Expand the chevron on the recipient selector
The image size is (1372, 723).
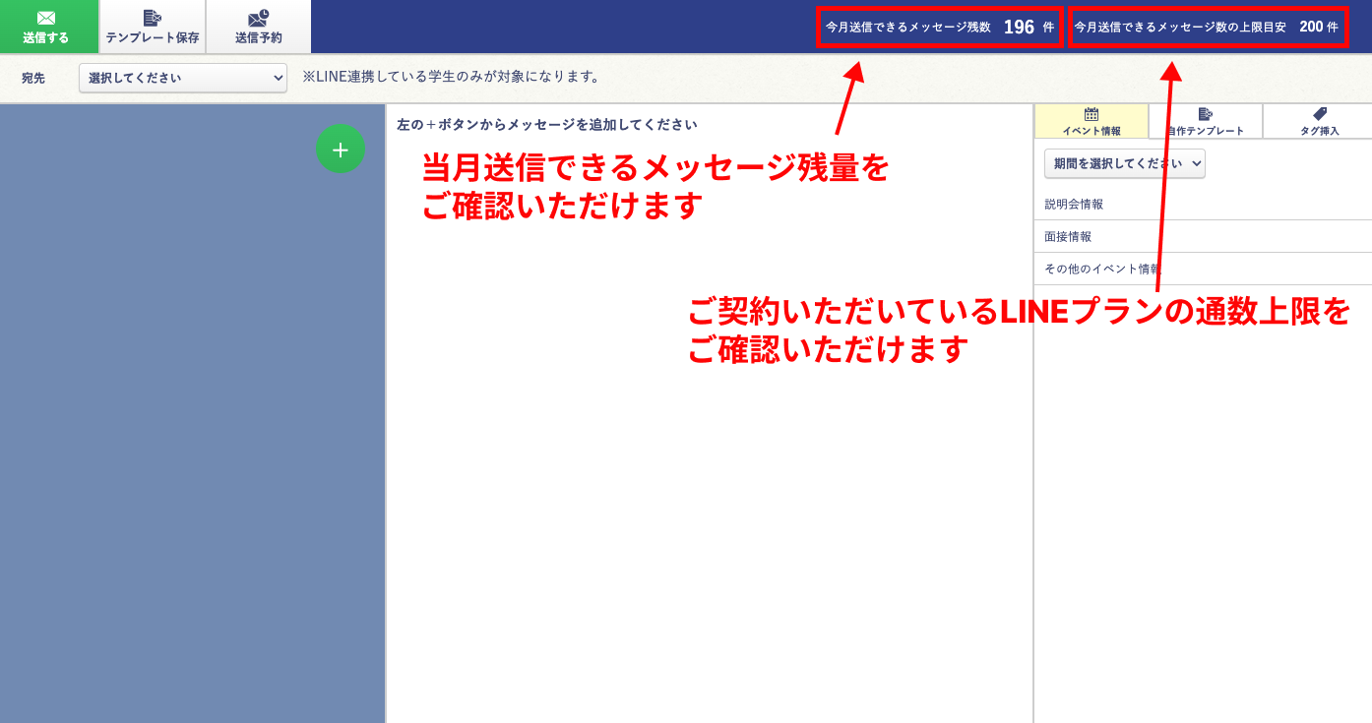[278, 77]
